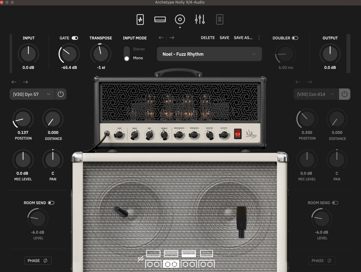Viewport: 361px width, 272px height.
Task: Click the INPUT gain knob
Action: (x=28, y=54)
